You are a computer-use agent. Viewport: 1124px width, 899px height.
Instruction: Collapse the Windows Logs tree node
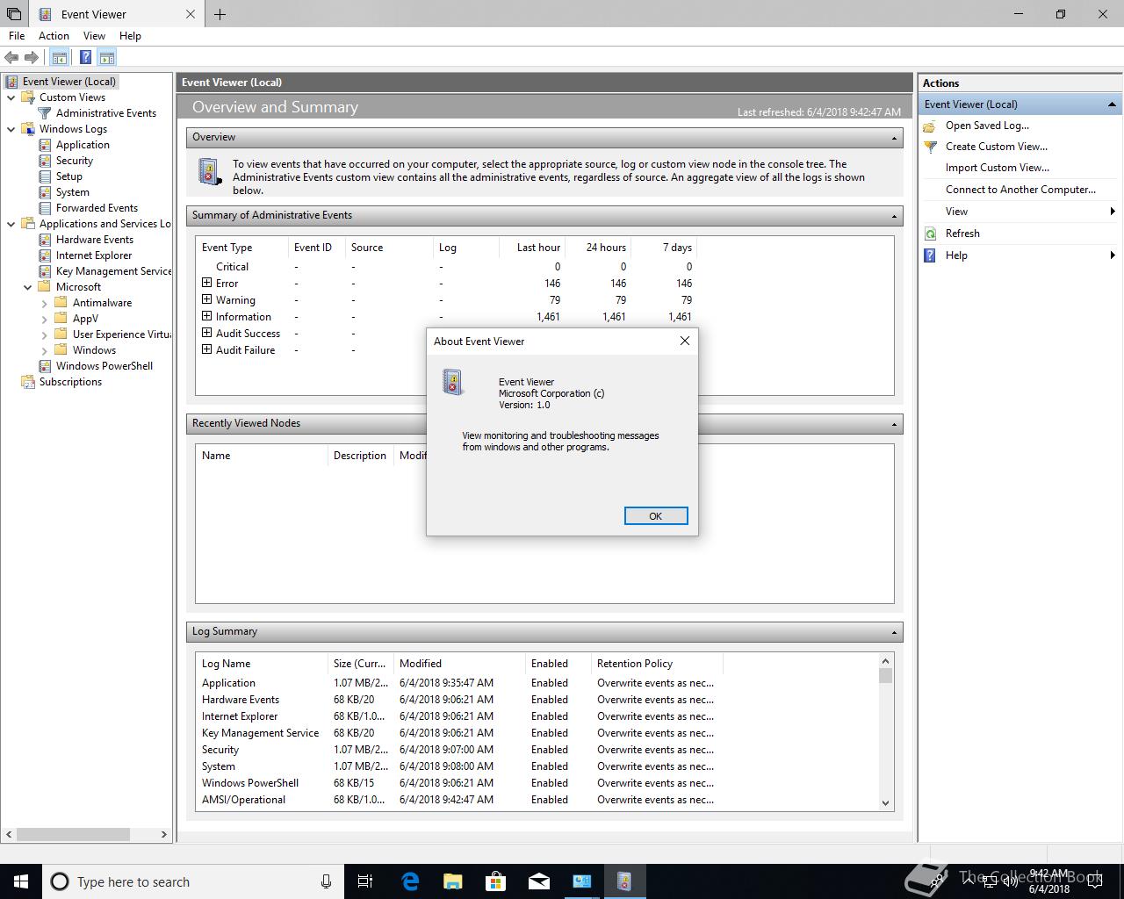click(x=11, y=129)
